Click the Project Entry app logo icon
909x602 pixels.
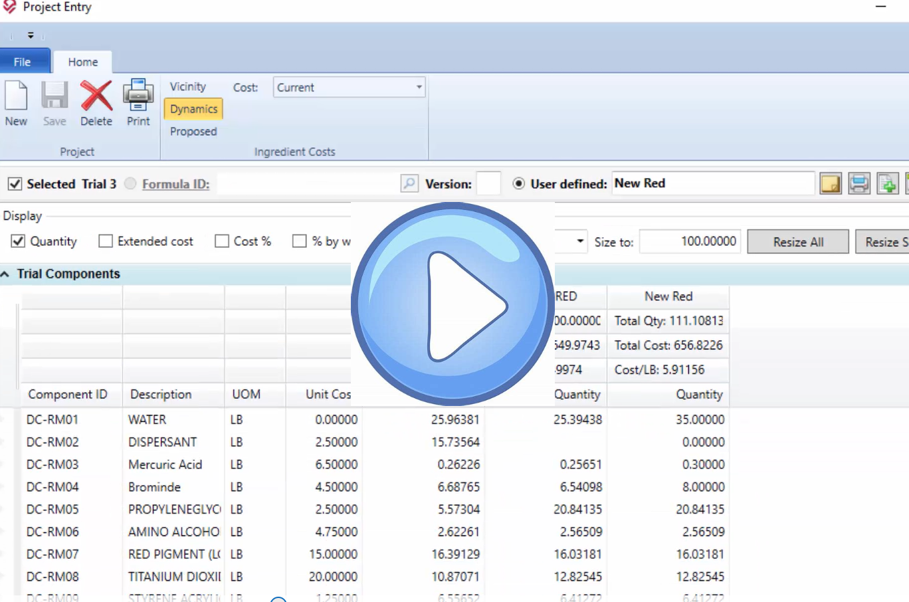point(9,7)
